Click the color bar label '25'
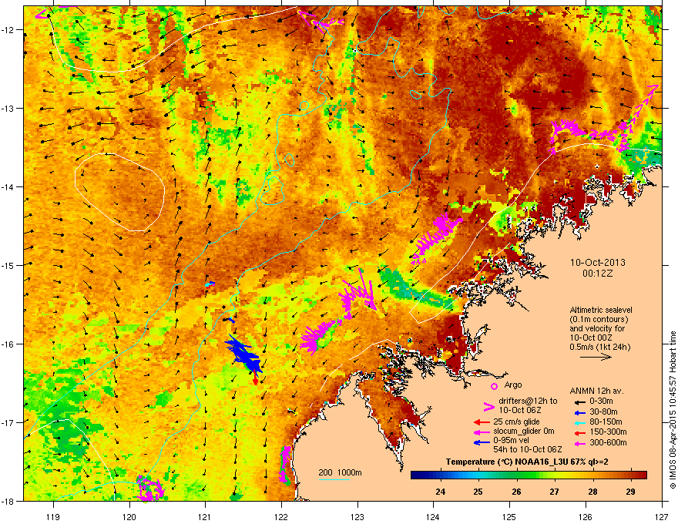678x524 pixels. pos(478,492)
